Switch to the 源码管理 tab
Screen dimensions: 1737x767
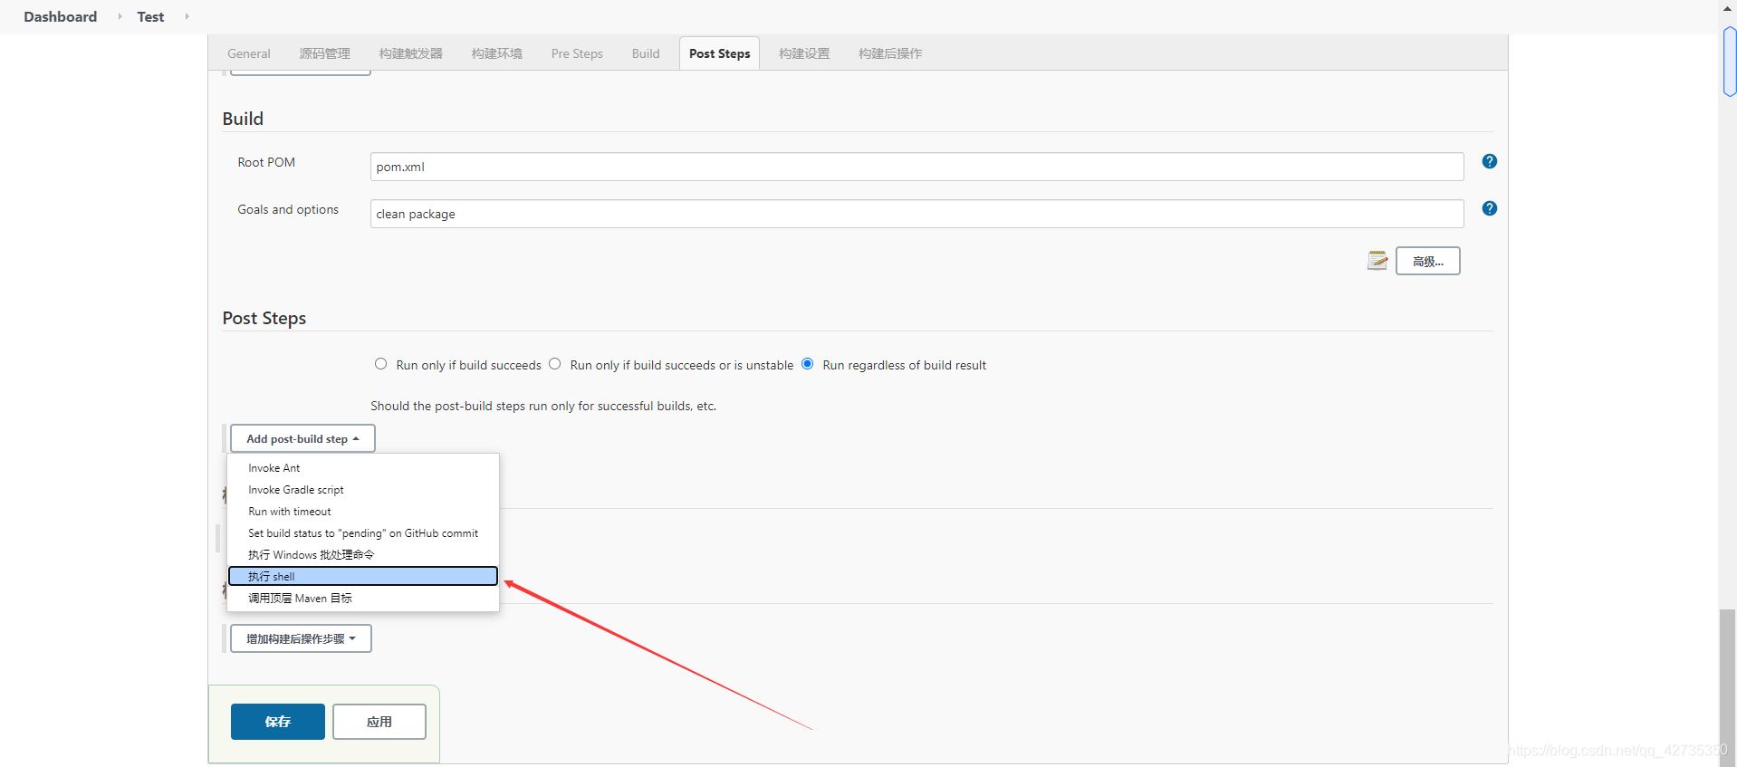[x=324, y=53]
